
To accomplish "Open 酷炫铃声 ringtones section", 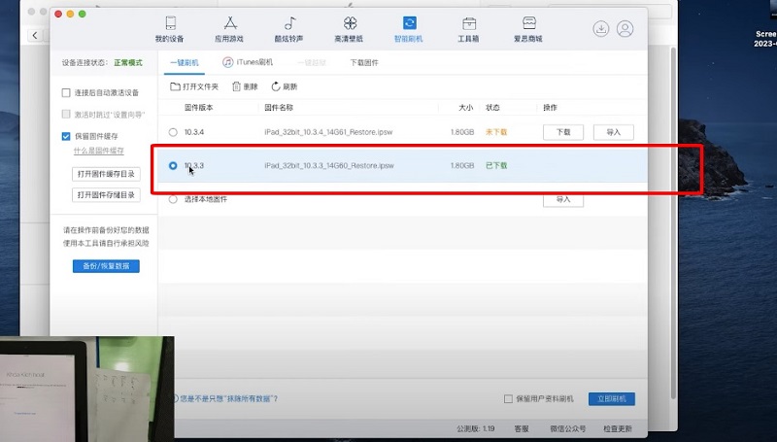I will pos(288,29).
